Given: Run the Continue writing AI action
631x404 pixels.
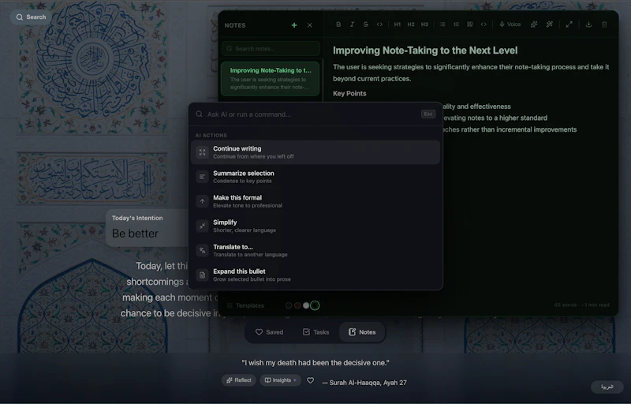Looking at the screenshot, I should (315, 152).
